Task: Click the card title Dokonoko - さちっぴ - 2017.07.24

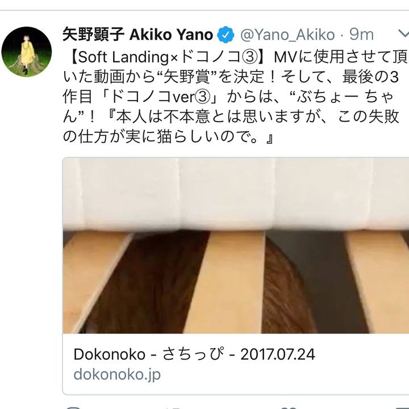Action: click(x=194, y=354)
